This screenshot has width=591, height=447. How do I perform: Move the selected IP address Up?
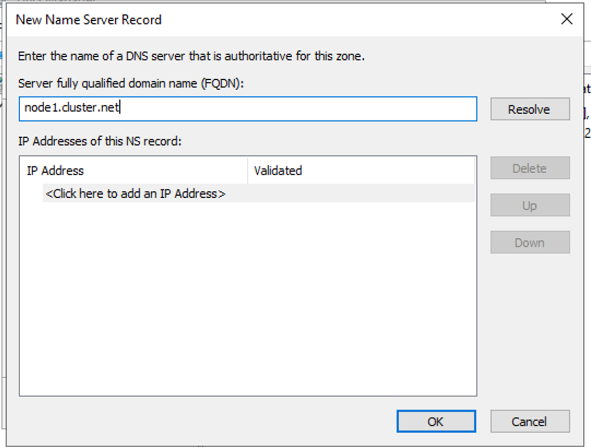coord(529,205)
